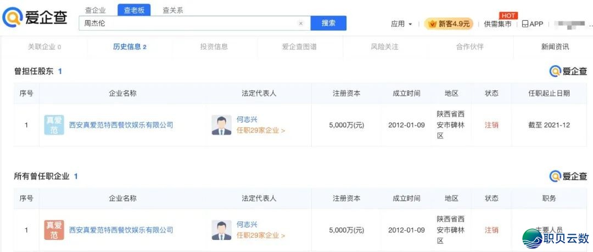Click the 截至 2021-12 date cell

click(x=549, y=125)
